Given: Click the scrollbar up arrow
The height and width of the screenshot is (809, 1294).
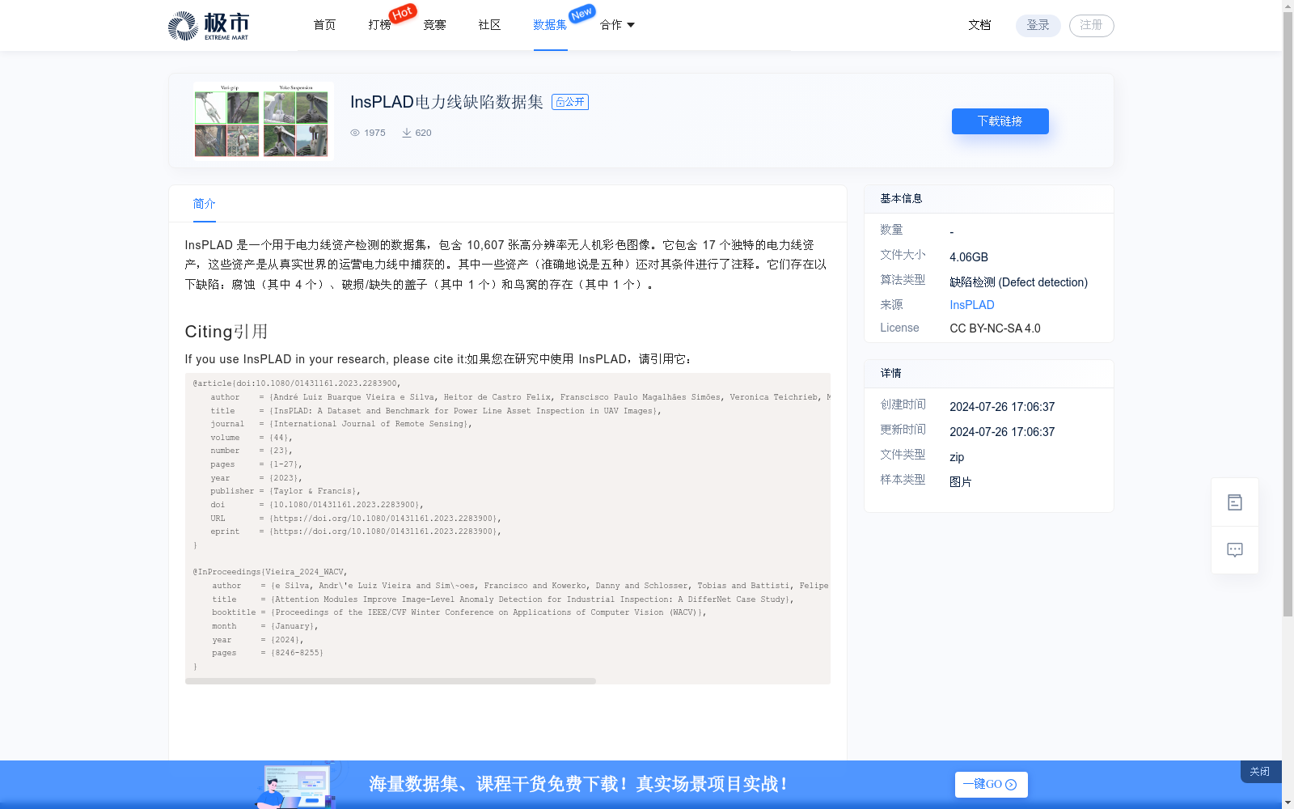Looking at the screenshot, I should pyautogui.click(x=1288, y=6).
